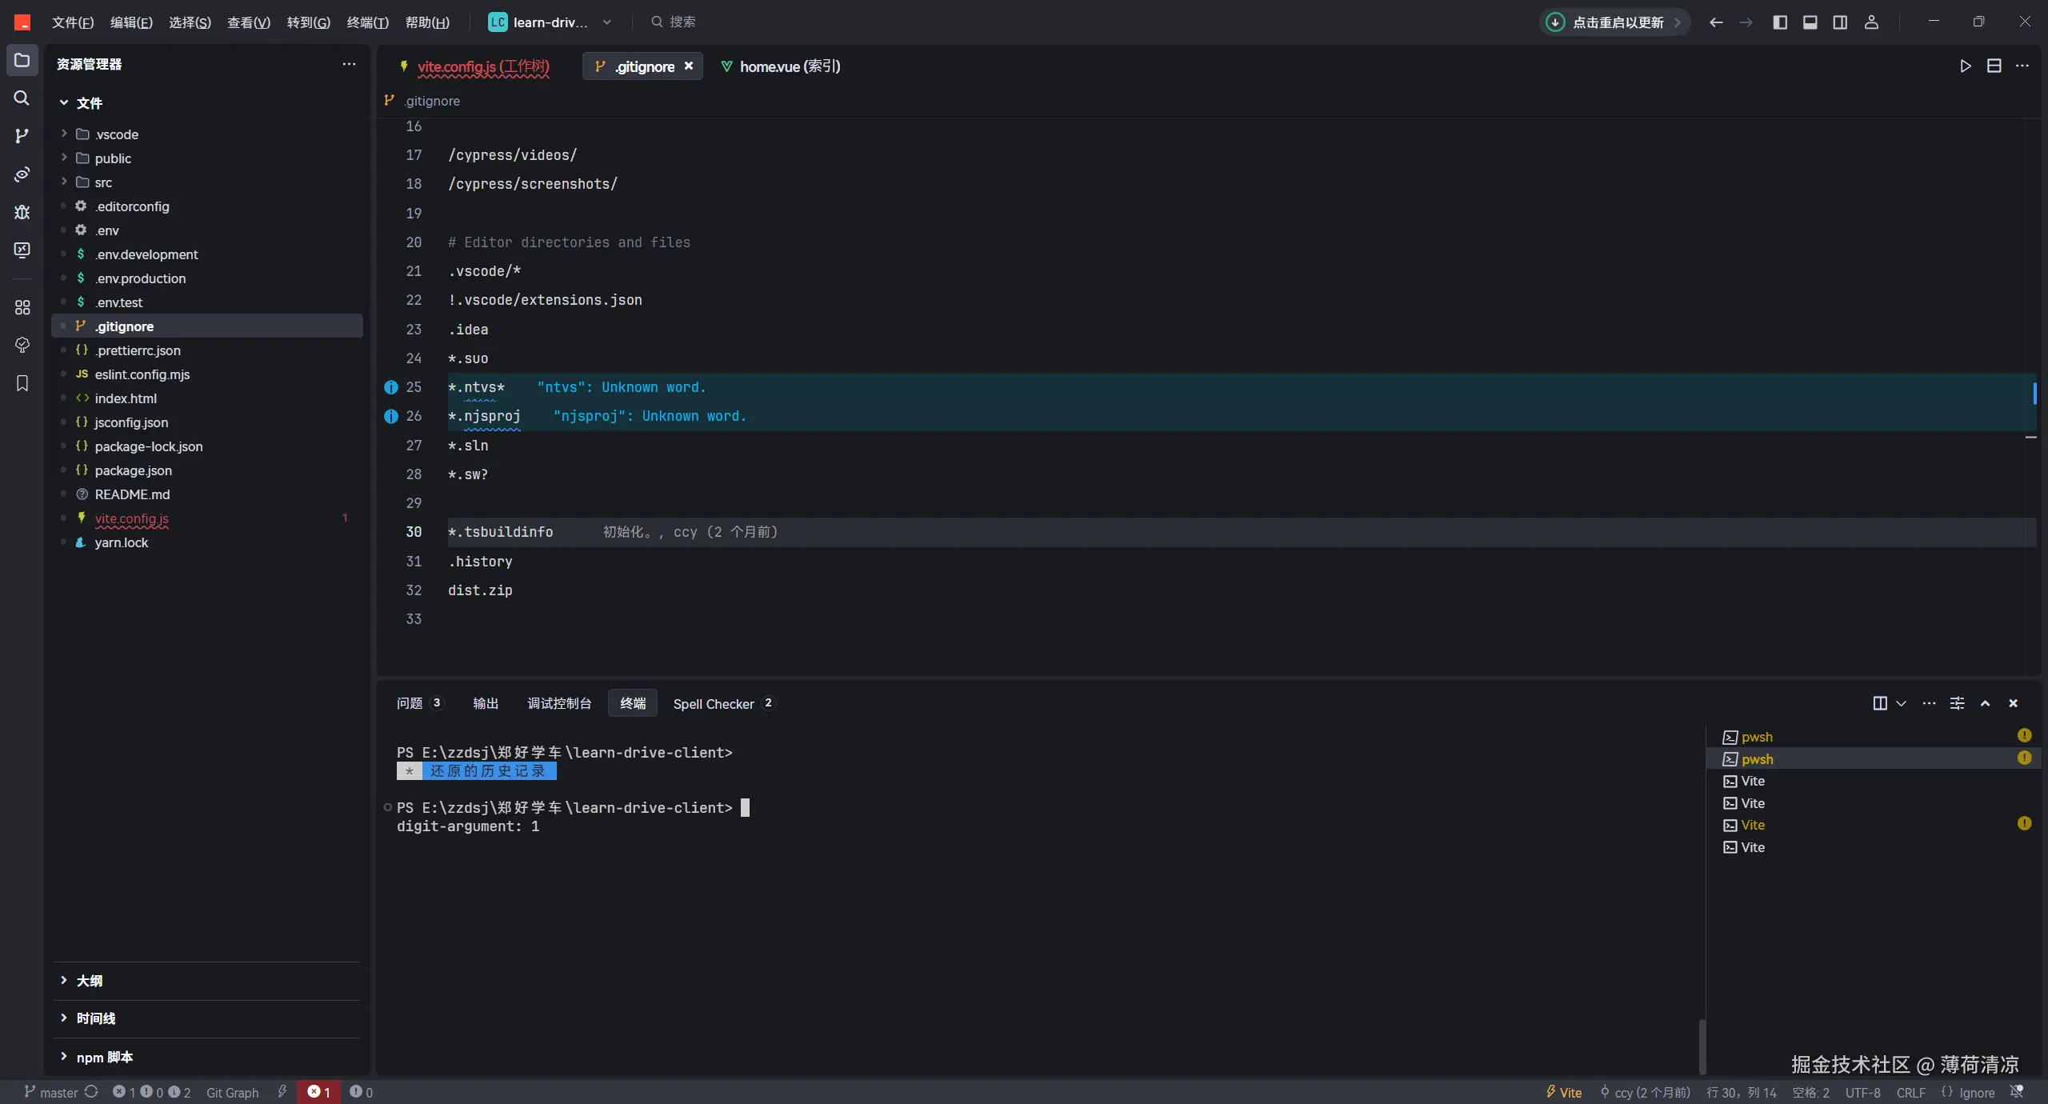Open Source Control view icon
This screenshot has width=2048, height=1104.
click(22, 136)
